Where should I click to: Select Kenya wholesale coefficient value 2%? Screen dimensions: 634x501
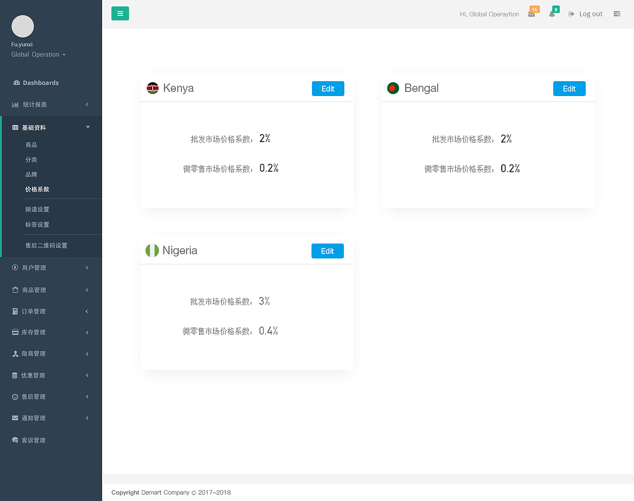(x=265, y=139)
